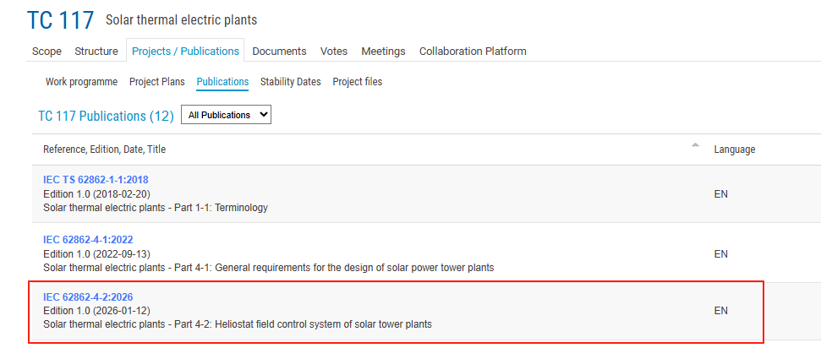Select the Projects / Publications tab
This screenshot has height=348, width=821.
coord(185,51)
